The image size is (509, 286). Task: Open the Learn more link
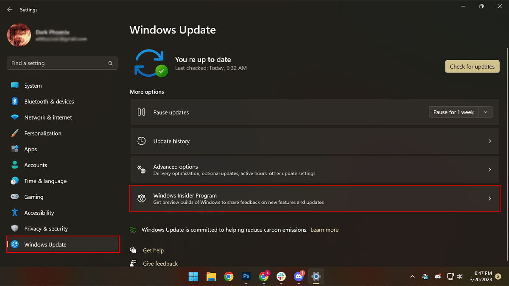point(324,230)
